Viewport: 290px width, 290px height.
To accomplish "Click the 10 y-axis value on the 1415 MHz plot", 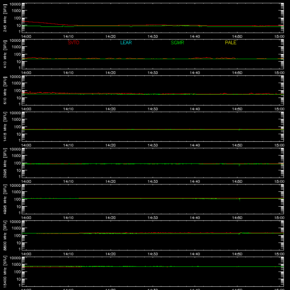I will point(18,134).
